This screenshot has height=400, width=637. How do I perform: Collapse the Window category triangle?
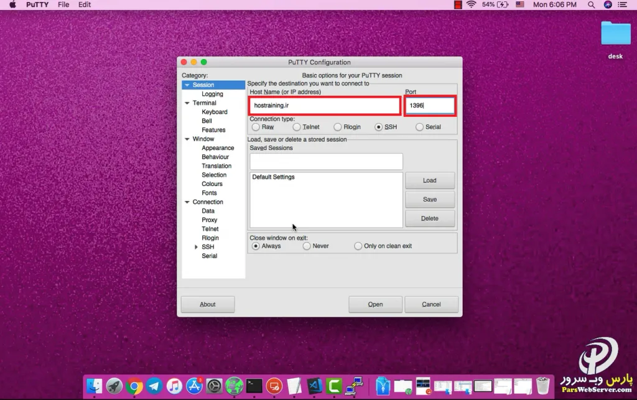(x=187, y=139)
